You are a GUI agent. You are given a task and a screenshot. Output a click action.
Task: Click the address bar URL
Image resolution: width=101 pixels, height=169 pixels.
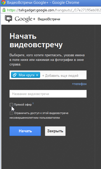pos(54,10)
